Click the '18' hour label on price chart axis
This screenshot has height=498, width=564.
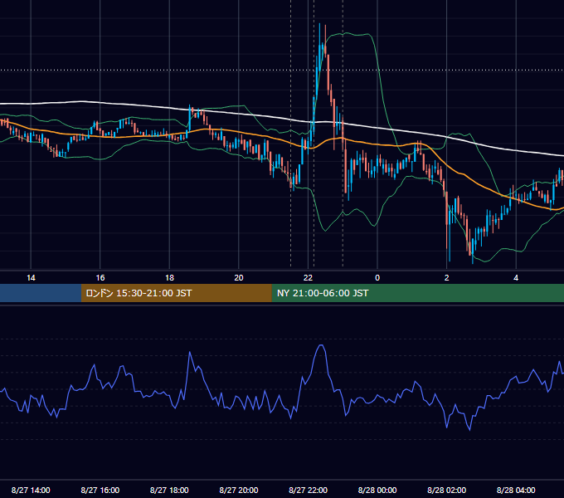pos(169,278)
